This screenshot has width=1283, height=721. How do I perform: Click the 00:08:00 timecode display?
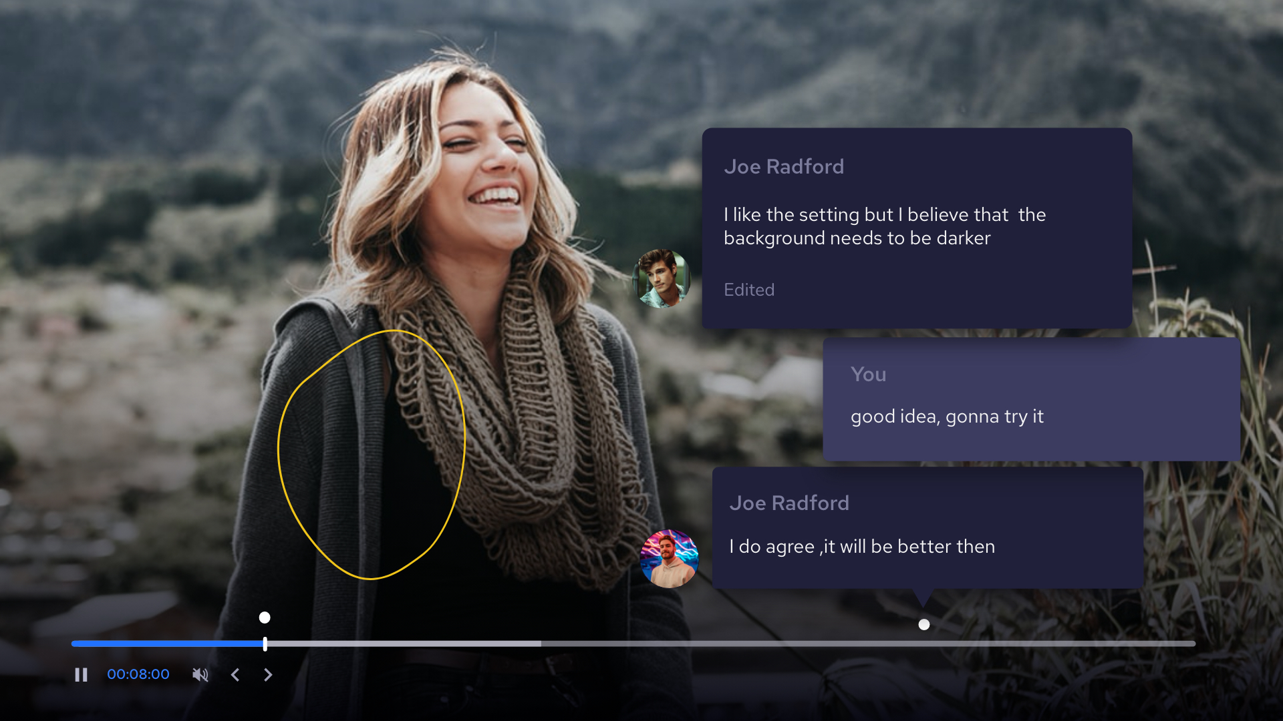[138, 674]
